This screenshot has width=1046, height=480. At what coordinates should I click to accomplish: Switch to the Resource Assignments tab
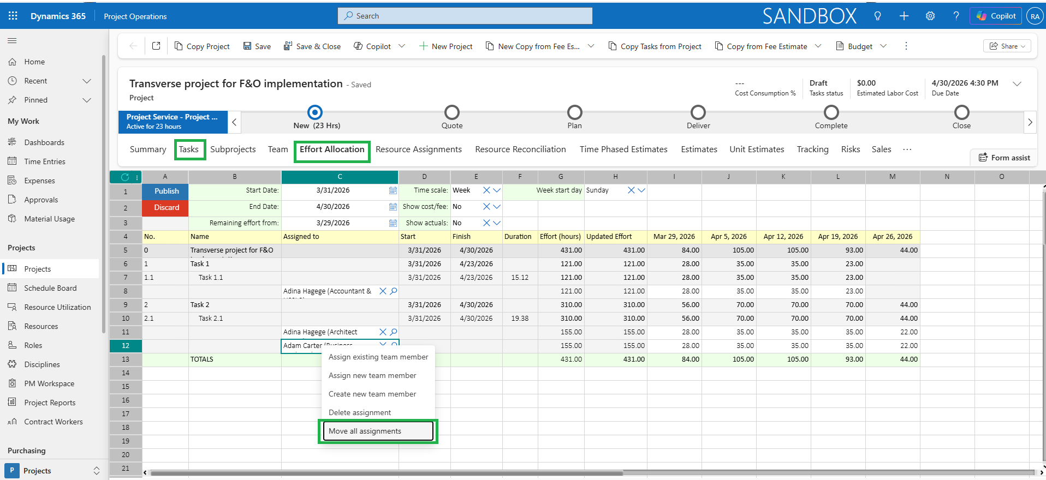point(418,149)
